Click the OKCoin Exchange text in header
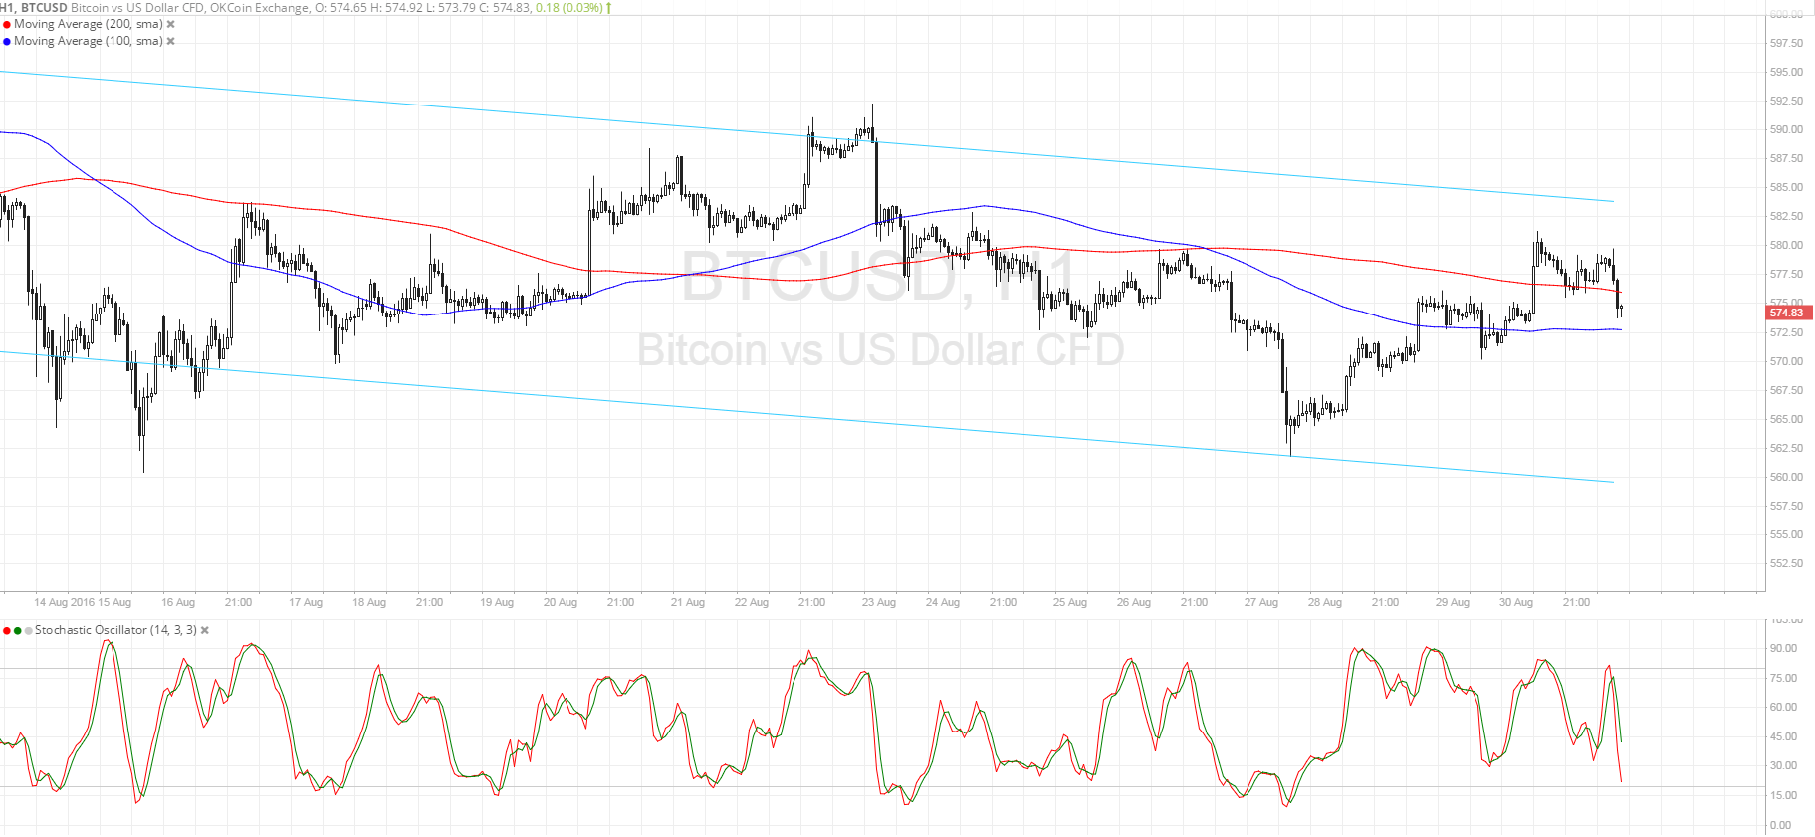Screen dimensions: 1815x837 [x=260, y=7]
